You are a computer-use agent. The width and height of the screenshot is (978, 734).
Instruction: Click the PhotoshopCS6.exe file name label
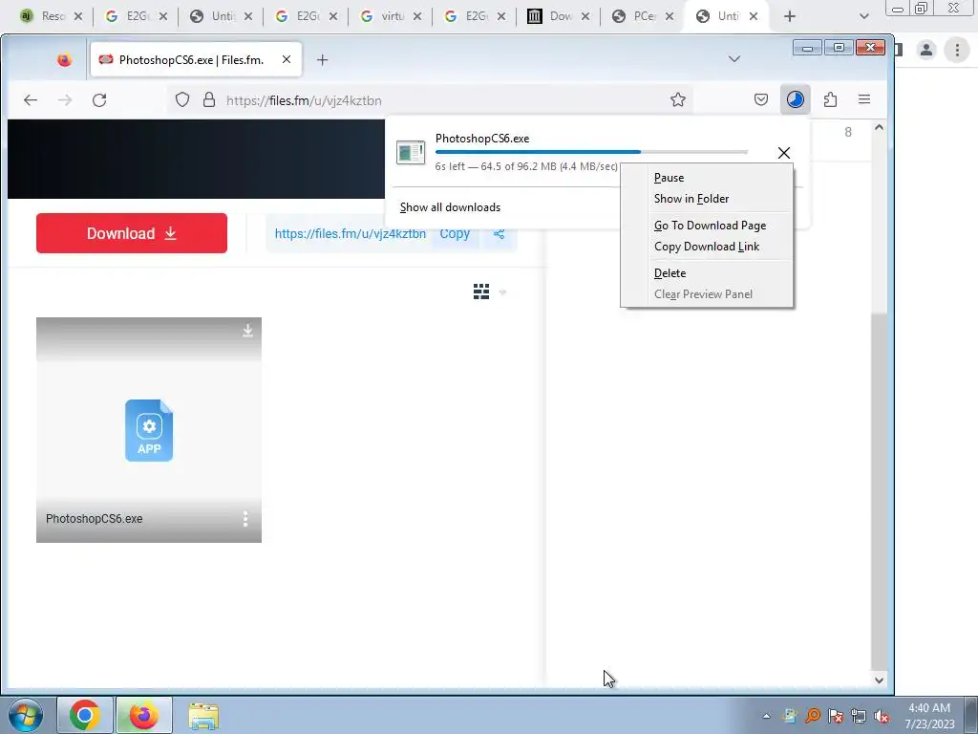[x=95, y=519]
